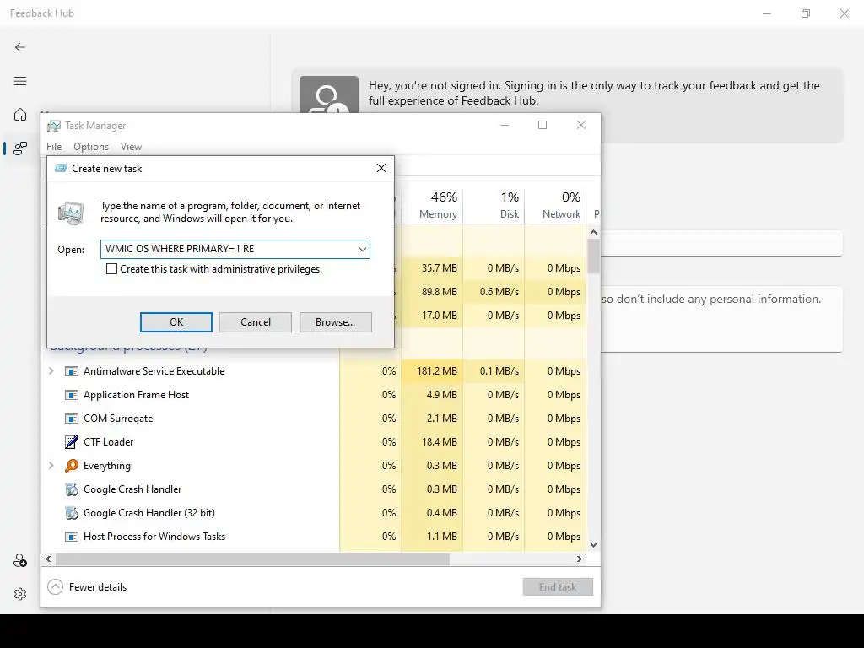Expand Antimalware Service Executable process
This screenshot has height=648, width=864.
pos(51,371)
